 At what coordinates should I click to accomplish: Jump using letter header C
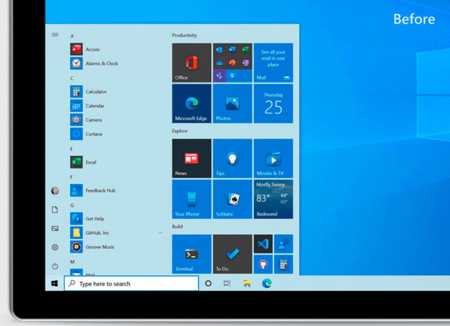click(72, 78)
